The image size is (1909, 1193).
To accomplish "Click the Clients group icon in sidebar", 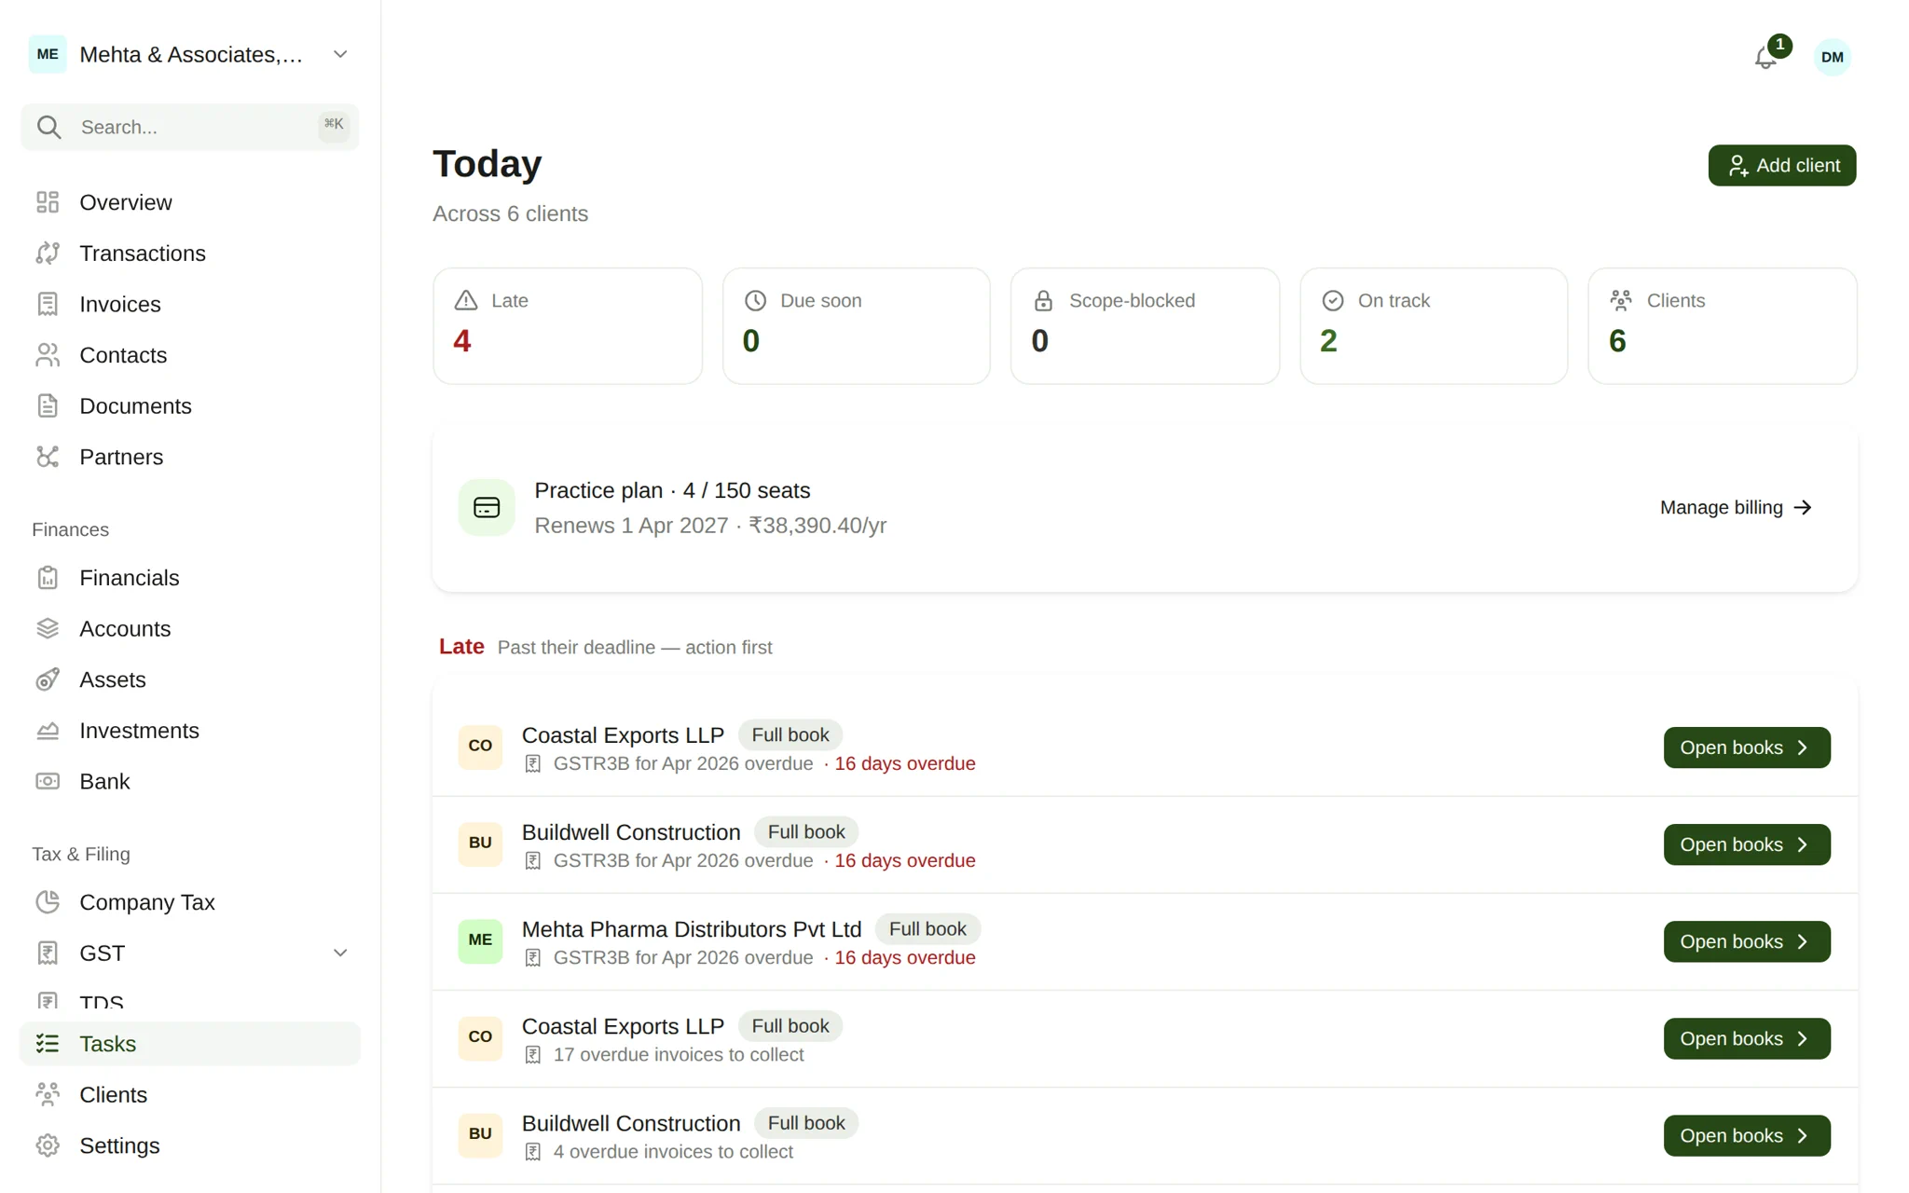I will tap(48, 1095).
